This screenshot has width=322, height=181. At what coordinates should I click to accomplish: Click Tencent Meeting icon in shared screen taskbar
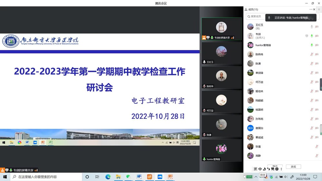pyautogui.click(x=35, y=142)
